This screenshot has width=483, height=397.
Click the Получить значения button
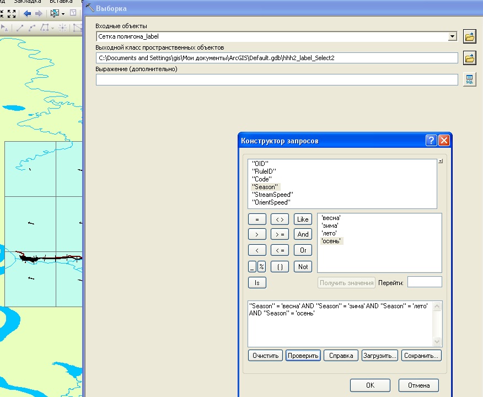(x=347, y=283)
